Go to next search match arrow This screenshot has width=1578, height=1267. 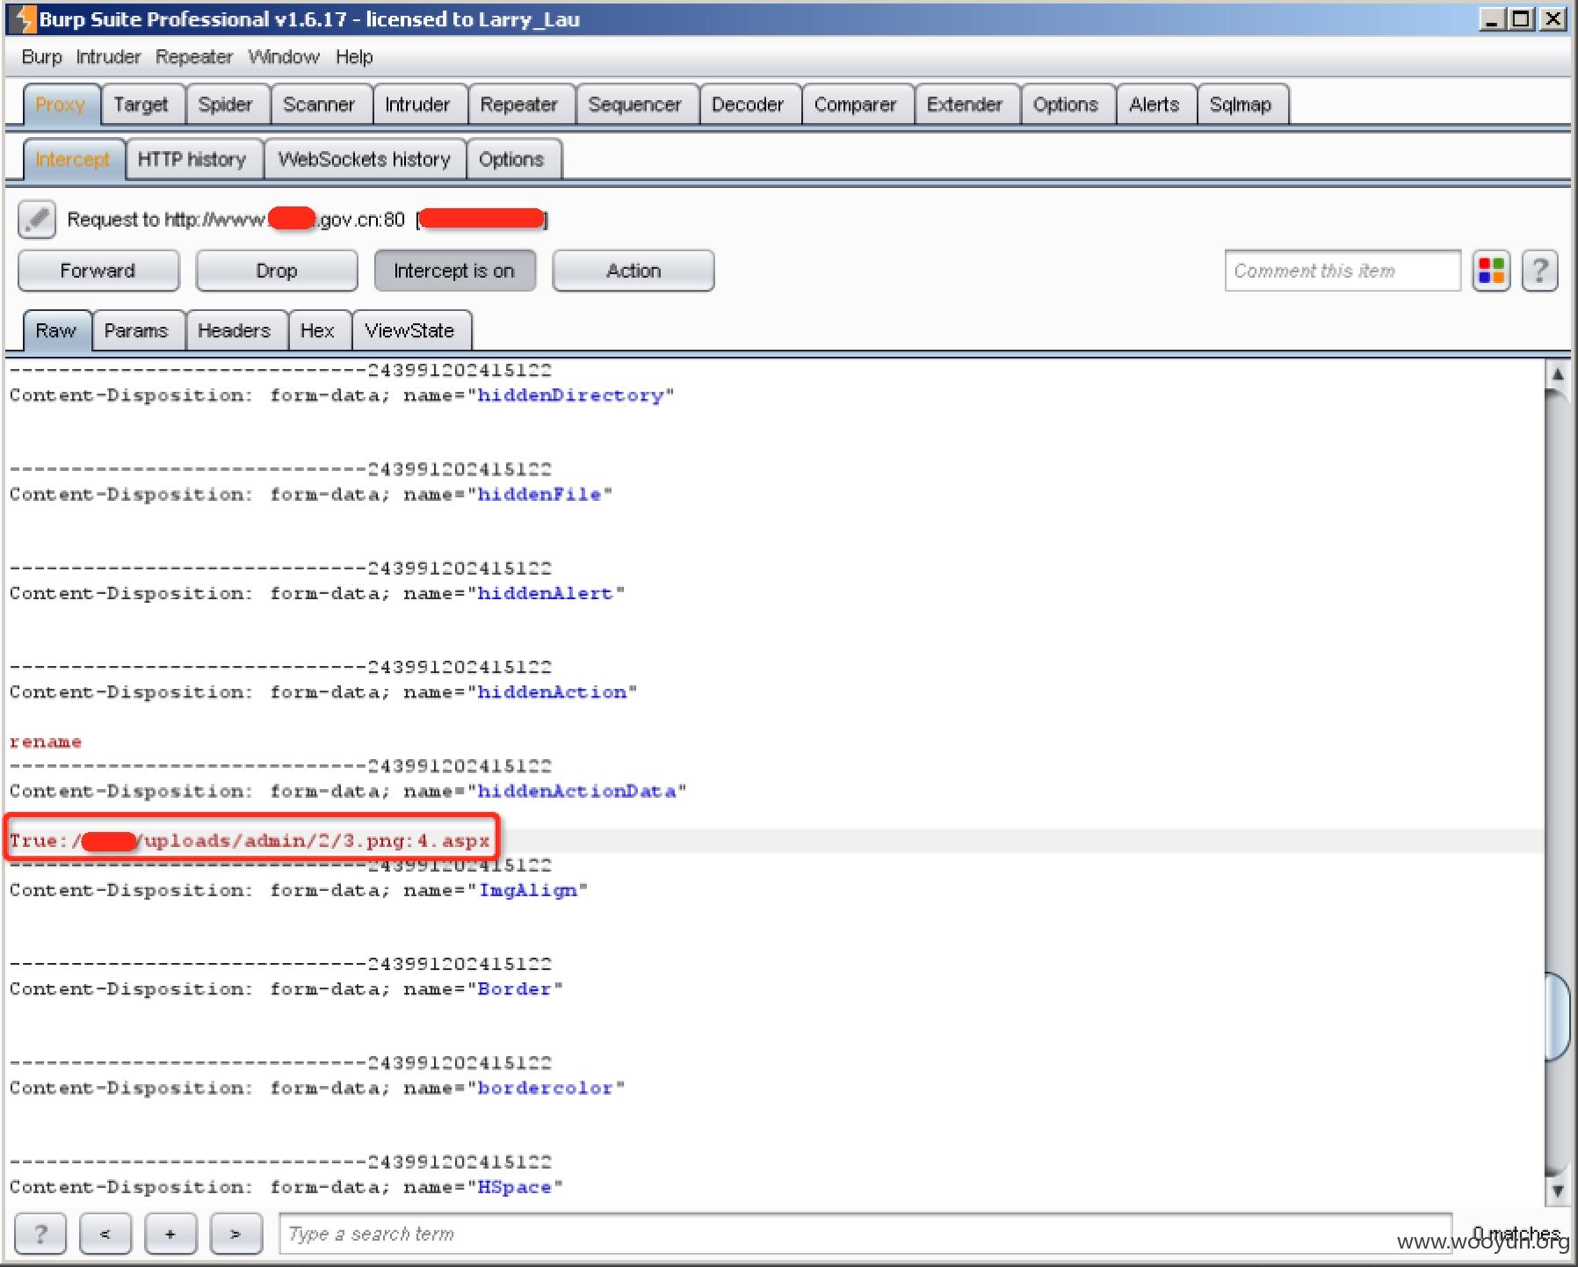click(x=235, y=1234)
